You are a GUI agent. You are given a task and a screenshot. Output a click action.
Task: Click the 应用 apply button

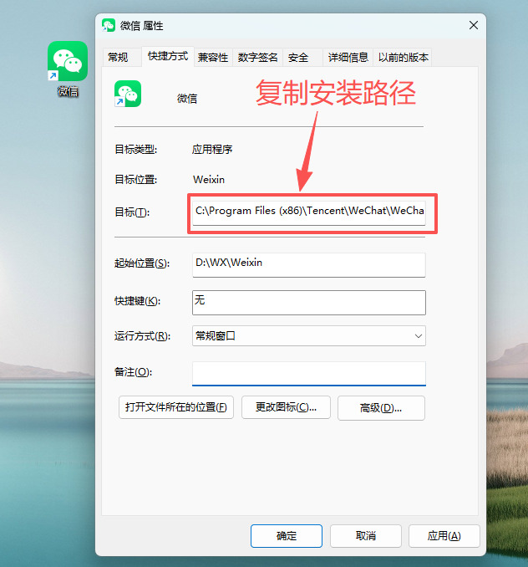[444, 536]
